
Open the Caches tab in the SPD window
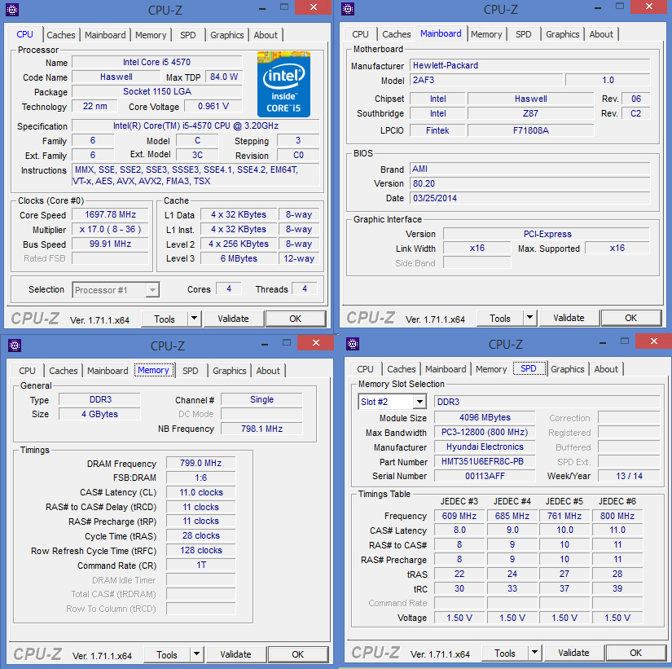pos(401,369)
